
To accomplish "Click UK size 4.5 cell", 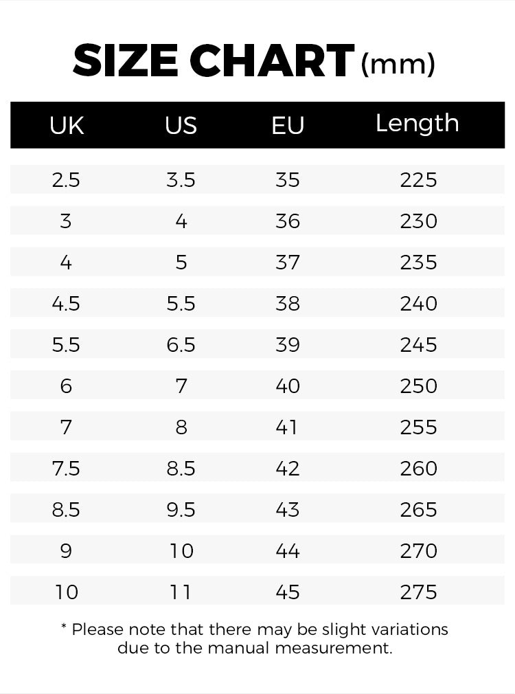I will pos(66,304).
